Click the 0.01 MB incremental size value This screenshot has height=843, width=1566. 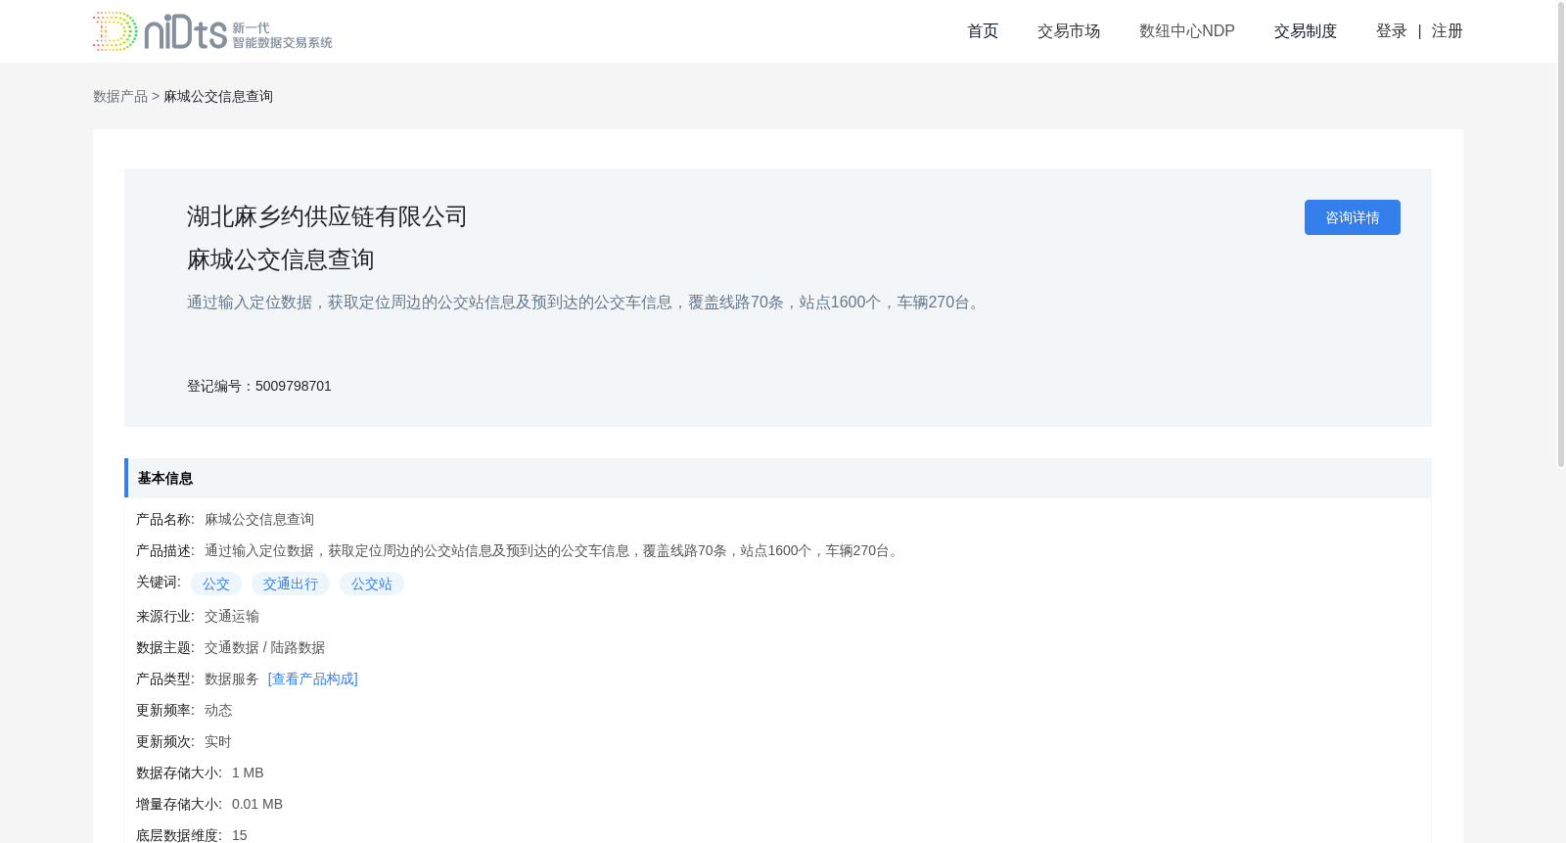(x=257, y=804)
